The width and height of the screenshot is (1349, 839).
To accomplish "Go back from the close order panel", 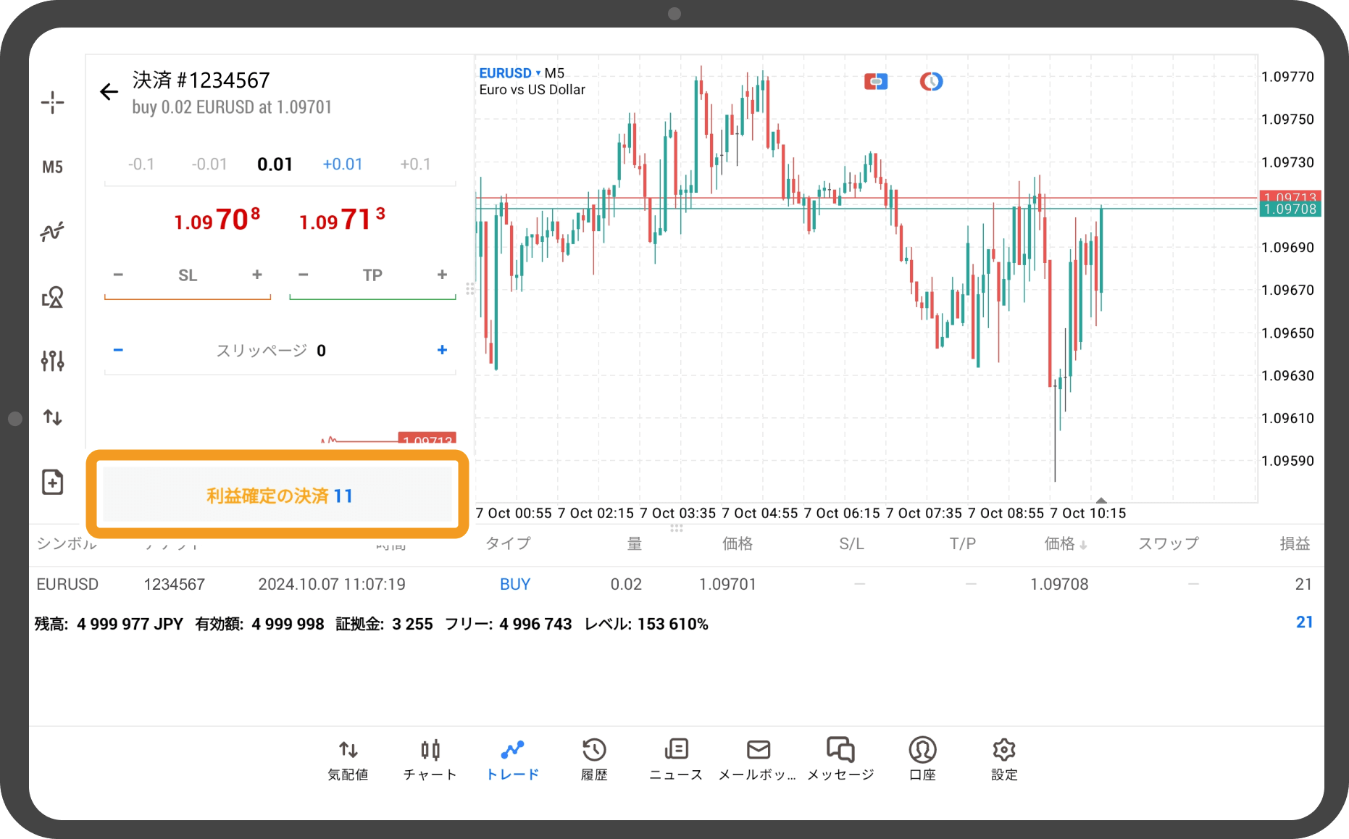I will (x=109, y=91).
